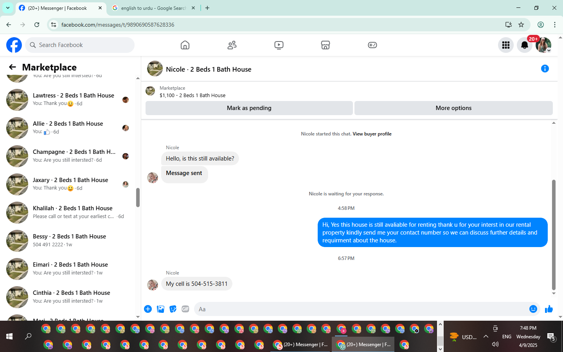The image size is (563, 352).
Task: Open the Gaming controller icon
Action: click(x=372, y=45)
